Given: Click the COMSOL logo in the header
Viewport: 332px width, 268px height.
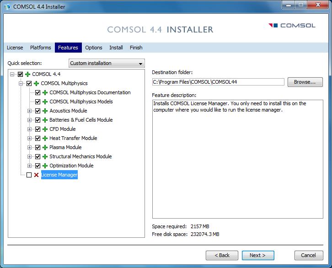Looking at the screenshot, I should coord(291,26).
